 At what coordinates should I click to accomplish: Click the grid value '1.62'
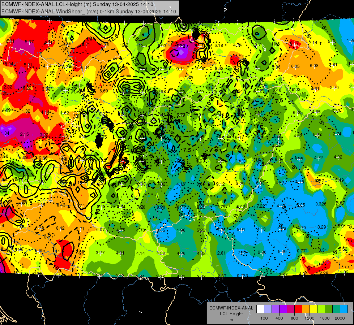[65, 113]
